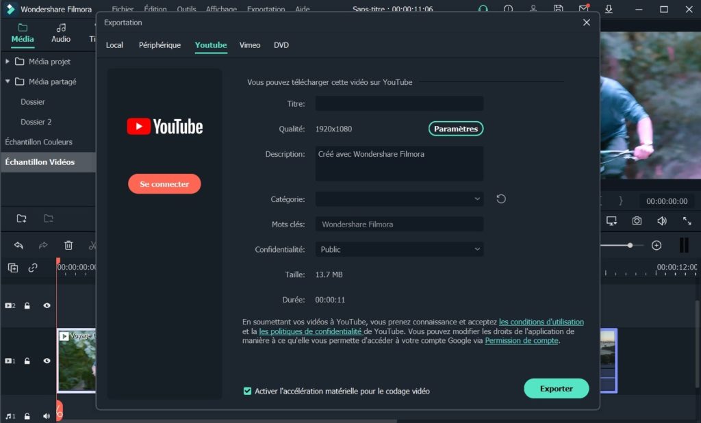Viewport: 701px width, 423px height.
Task: Click the download arrow icon
Action: click(609, 8)
